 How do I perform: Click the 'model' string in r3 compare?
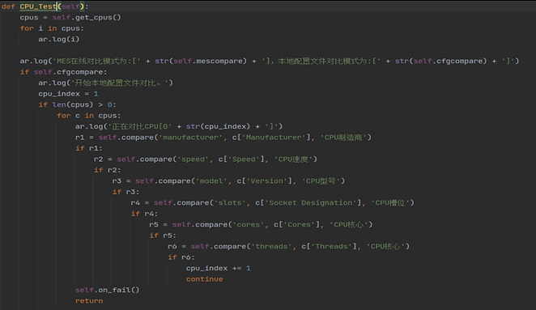[x=211, y=181]
